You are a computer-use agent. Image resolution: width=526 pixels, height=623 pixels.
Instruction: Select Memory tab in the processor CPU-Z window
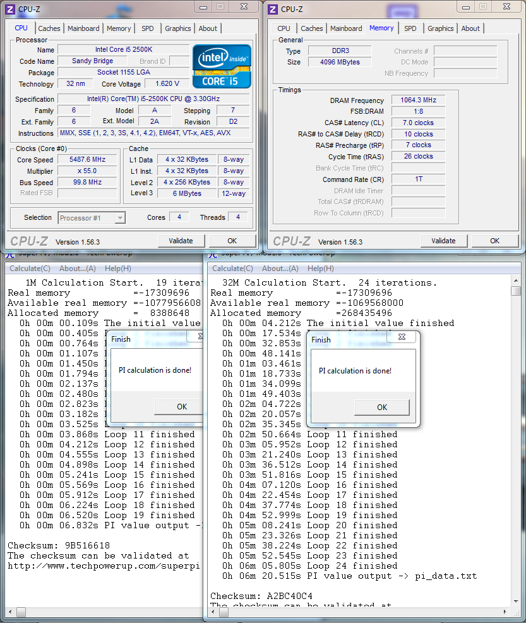pyautogui.click(x=119, y=28)
